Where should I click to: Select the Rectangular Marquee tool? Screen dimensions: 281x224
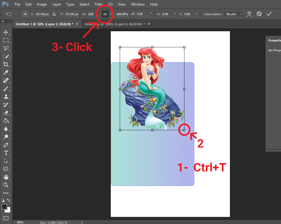6,40
